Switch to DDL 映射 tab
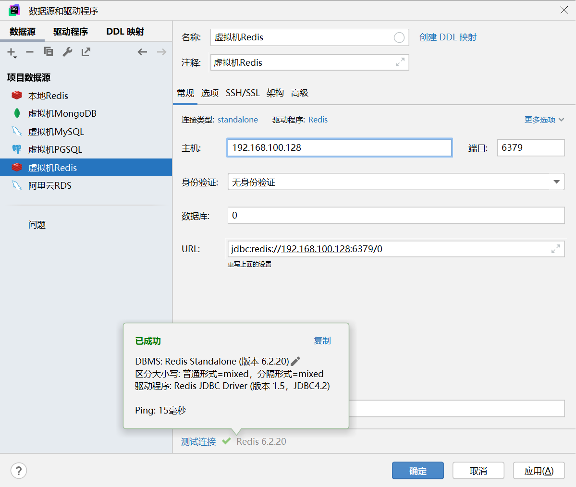This screenshot has height=487, width=576. coord(125,32)
